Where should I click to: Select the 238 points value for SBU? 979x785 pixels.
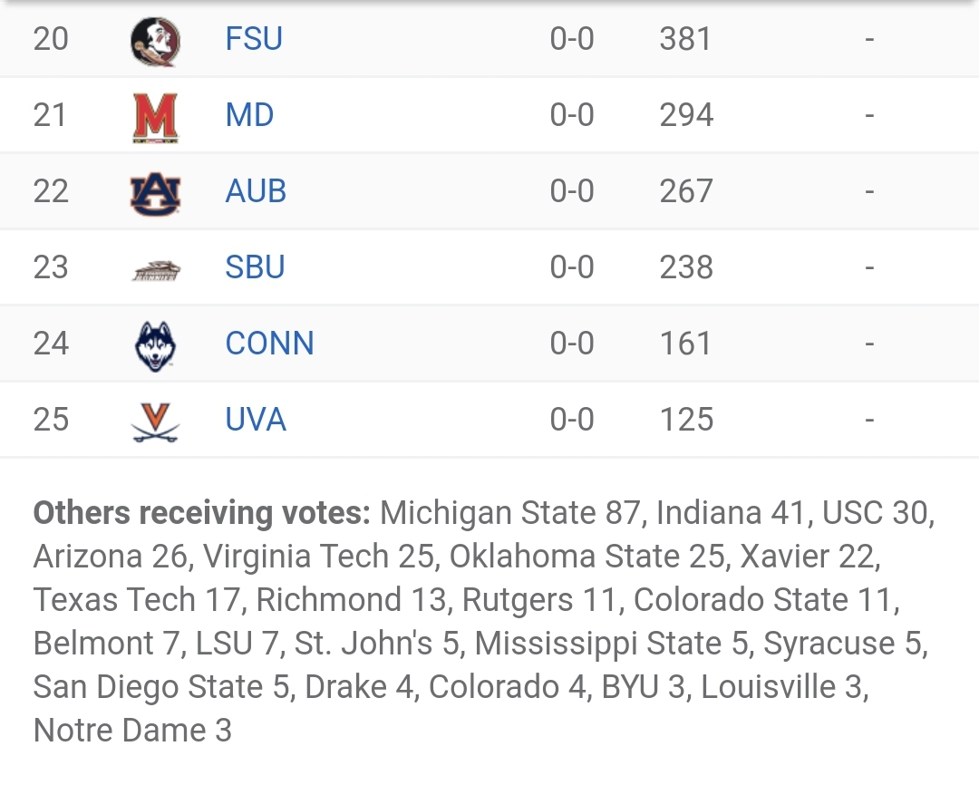coord(686,267)
